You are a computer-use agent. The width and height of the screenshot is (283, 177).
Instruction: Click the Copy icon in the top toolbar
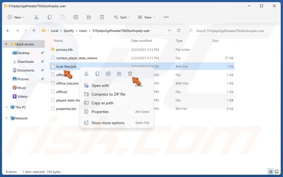point(49,17)
